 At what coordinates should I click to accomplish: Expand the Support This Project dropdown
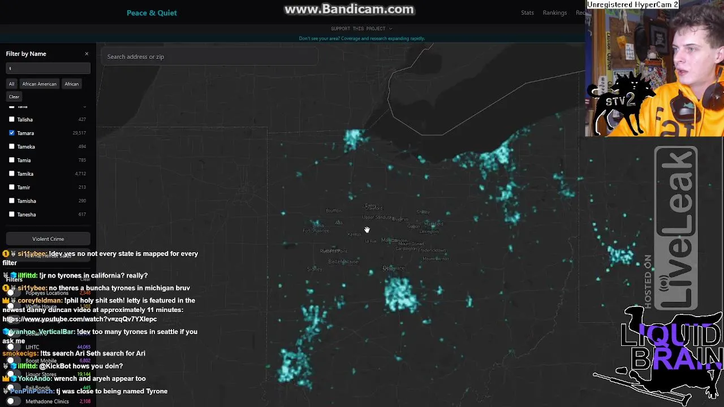tap(361, 28)
